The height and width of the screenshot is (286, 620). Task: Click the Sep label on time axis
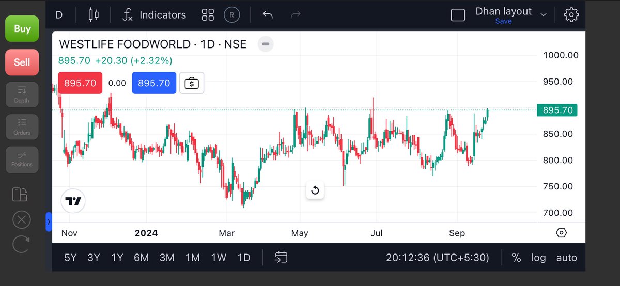(x=457, y=233)
